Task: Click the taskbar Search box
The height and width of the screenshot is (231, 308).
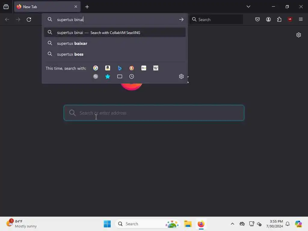Action: tap(147, 224)
